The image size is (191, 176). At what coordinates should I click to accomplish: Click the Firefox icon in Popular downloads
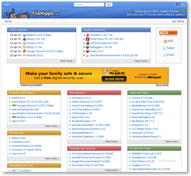(88, 51)
